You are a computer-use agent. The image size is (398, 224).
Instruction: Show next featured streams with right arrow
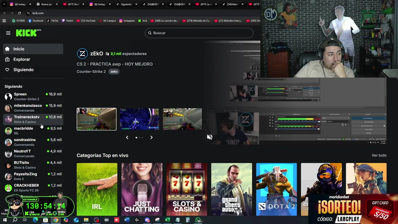click(x=151, y=137)
